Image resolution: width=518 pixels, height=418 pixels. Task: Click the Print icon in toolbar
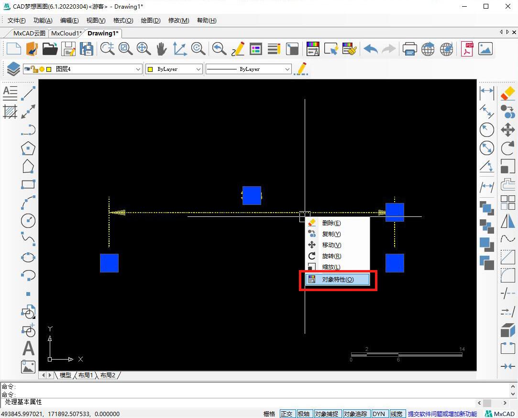tap(410, 49)
